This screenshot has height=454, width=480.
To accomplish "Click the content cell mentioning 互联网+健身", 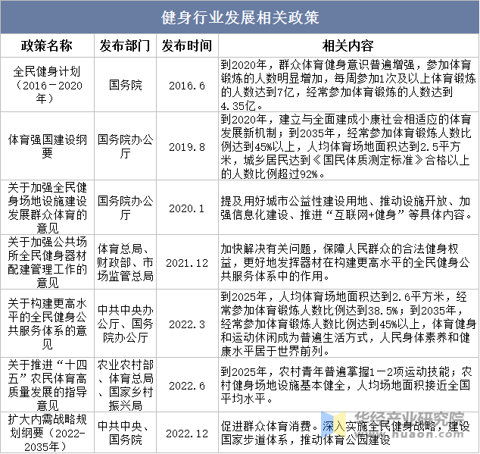I will [x=348, y=208].
